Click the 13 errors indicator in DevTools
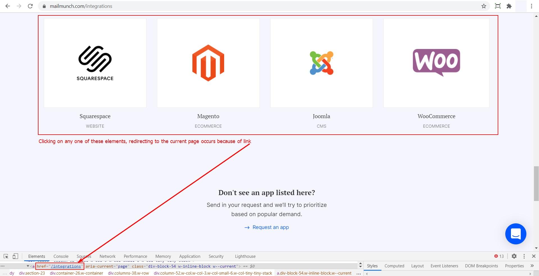 point(499,256)
